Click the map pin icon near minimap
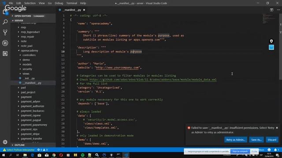The width and height of the screenshot is (282, 158). [271, 41]
